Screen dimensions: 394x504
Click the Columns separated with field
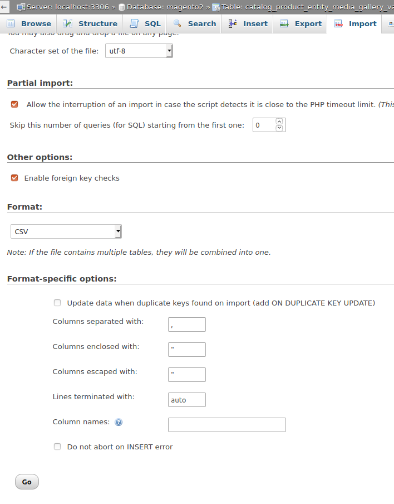pyautogui.click(x=186, y=324)
